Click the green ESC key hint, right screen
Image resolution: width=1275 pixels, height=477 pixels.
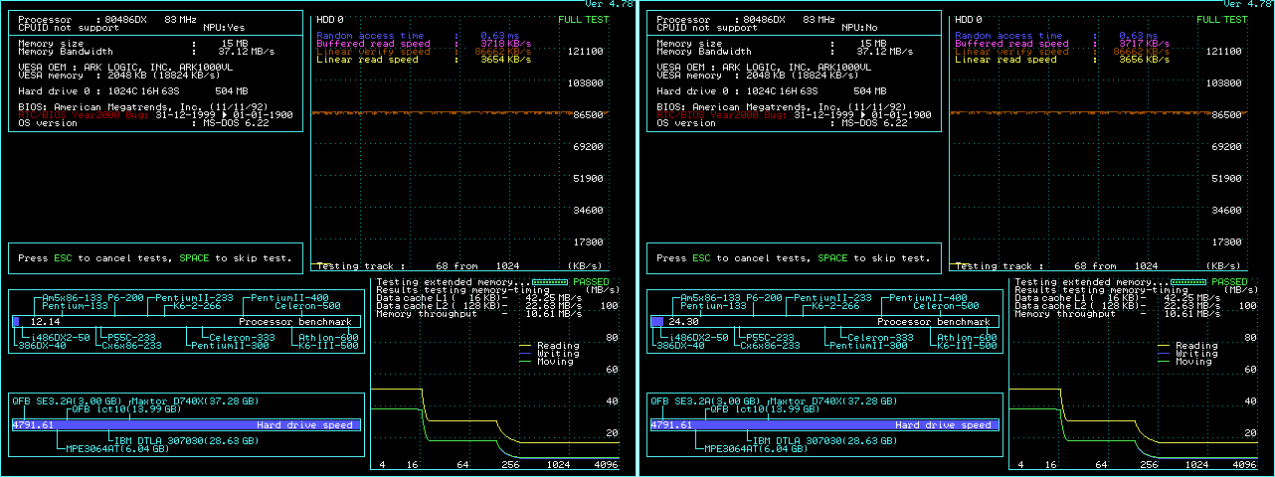(702, 258)
